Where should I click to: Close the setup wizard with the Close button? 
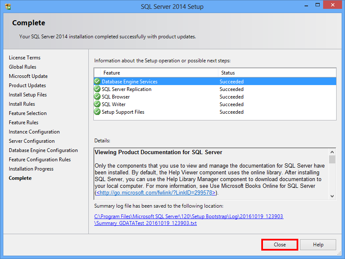(x=280, y=245)
